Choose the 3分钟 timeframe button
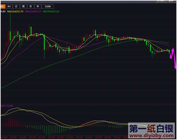 48,6
